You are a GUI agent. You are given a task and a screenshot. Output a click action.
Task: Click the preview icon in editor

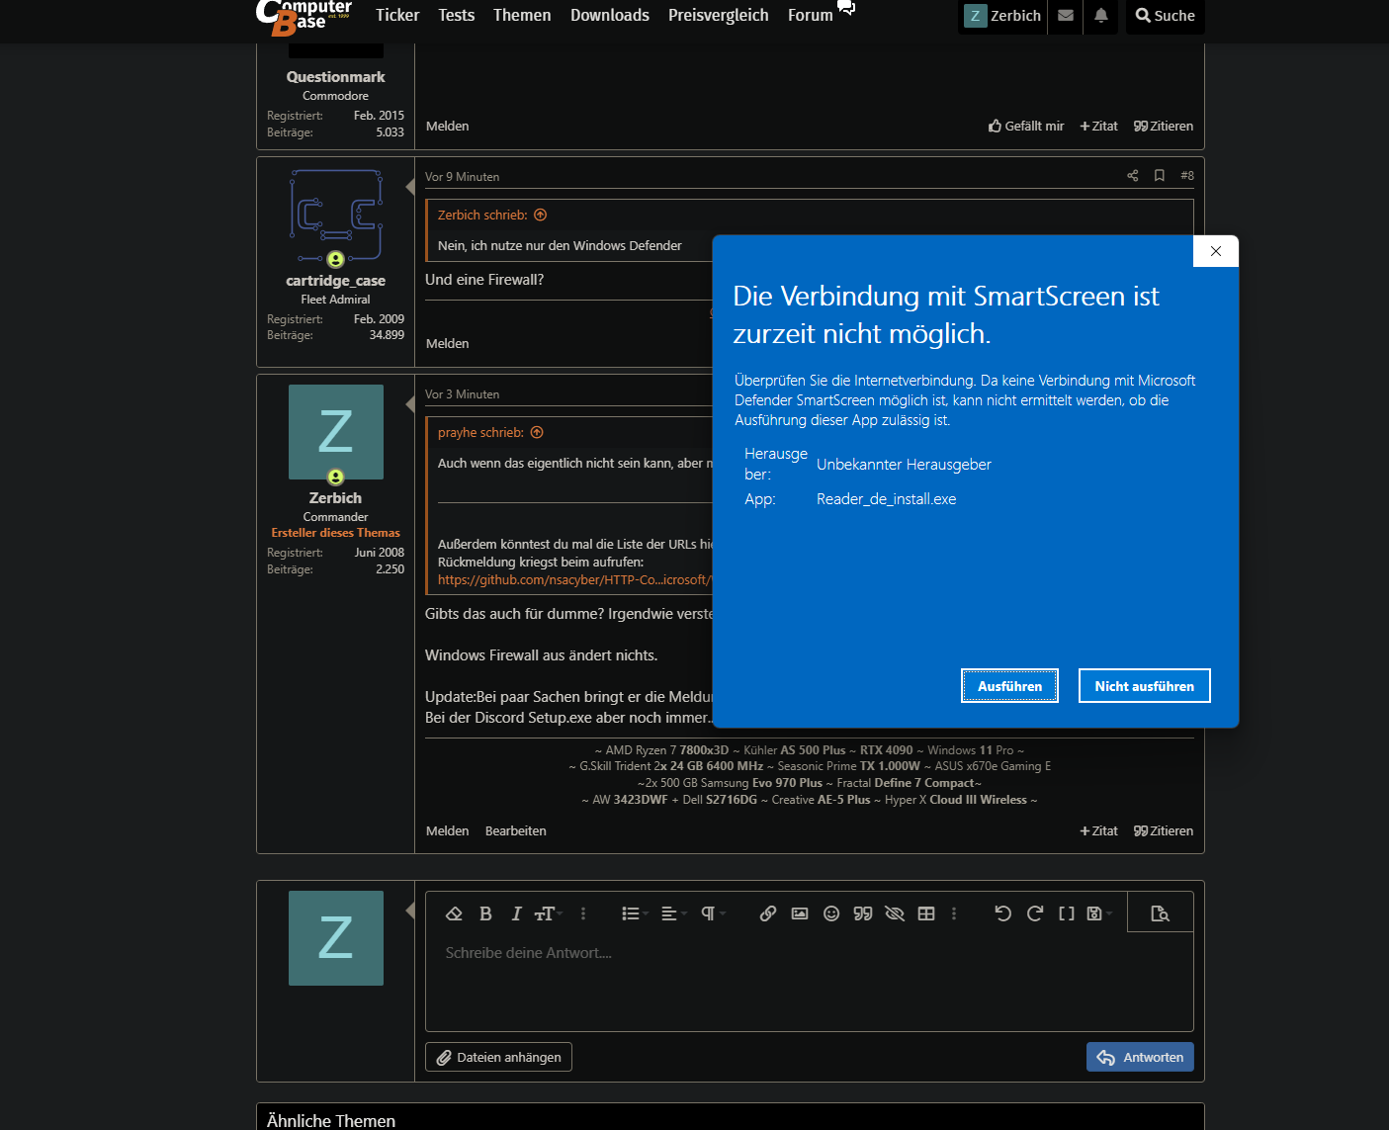(1161, 913)
